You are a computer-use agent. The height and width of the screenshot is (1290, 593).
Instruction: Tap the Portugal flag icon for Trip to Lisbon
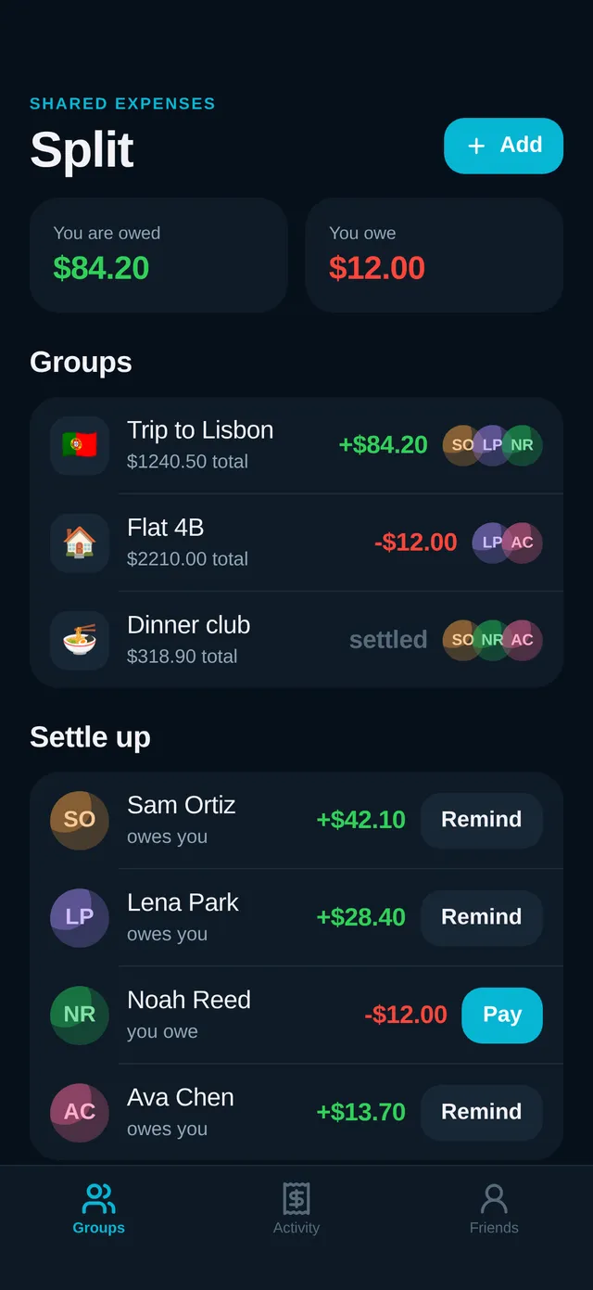[80, 445]
